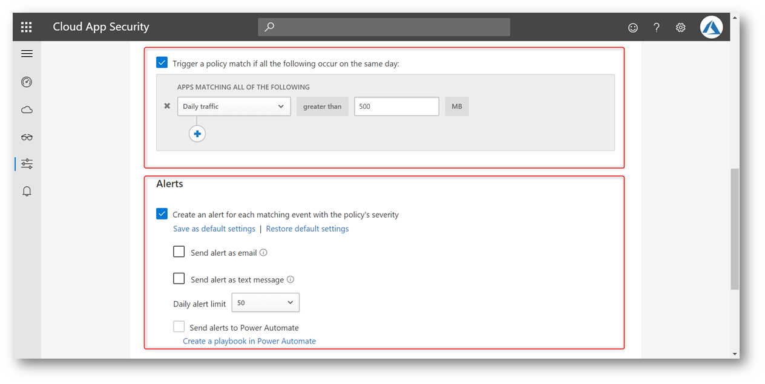Click the header search box
765x384 pixels.
coord(384,27)
